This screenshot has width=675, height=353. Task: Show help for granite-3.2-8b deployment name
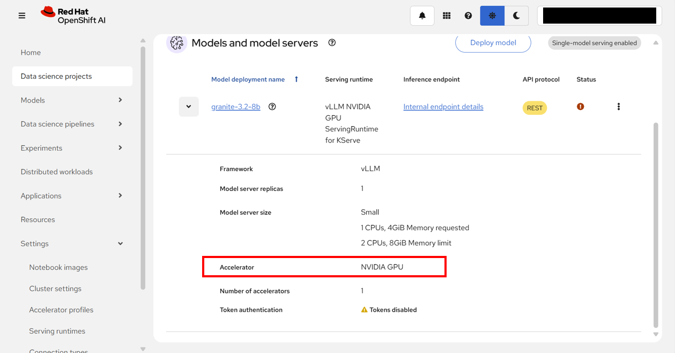(272, 107)
